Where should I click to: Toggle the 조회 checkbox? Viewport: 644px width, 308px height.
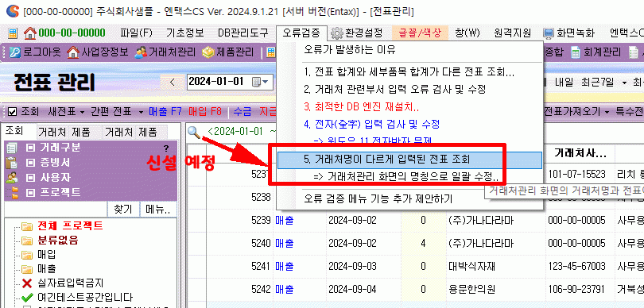(x=12, y=111)
